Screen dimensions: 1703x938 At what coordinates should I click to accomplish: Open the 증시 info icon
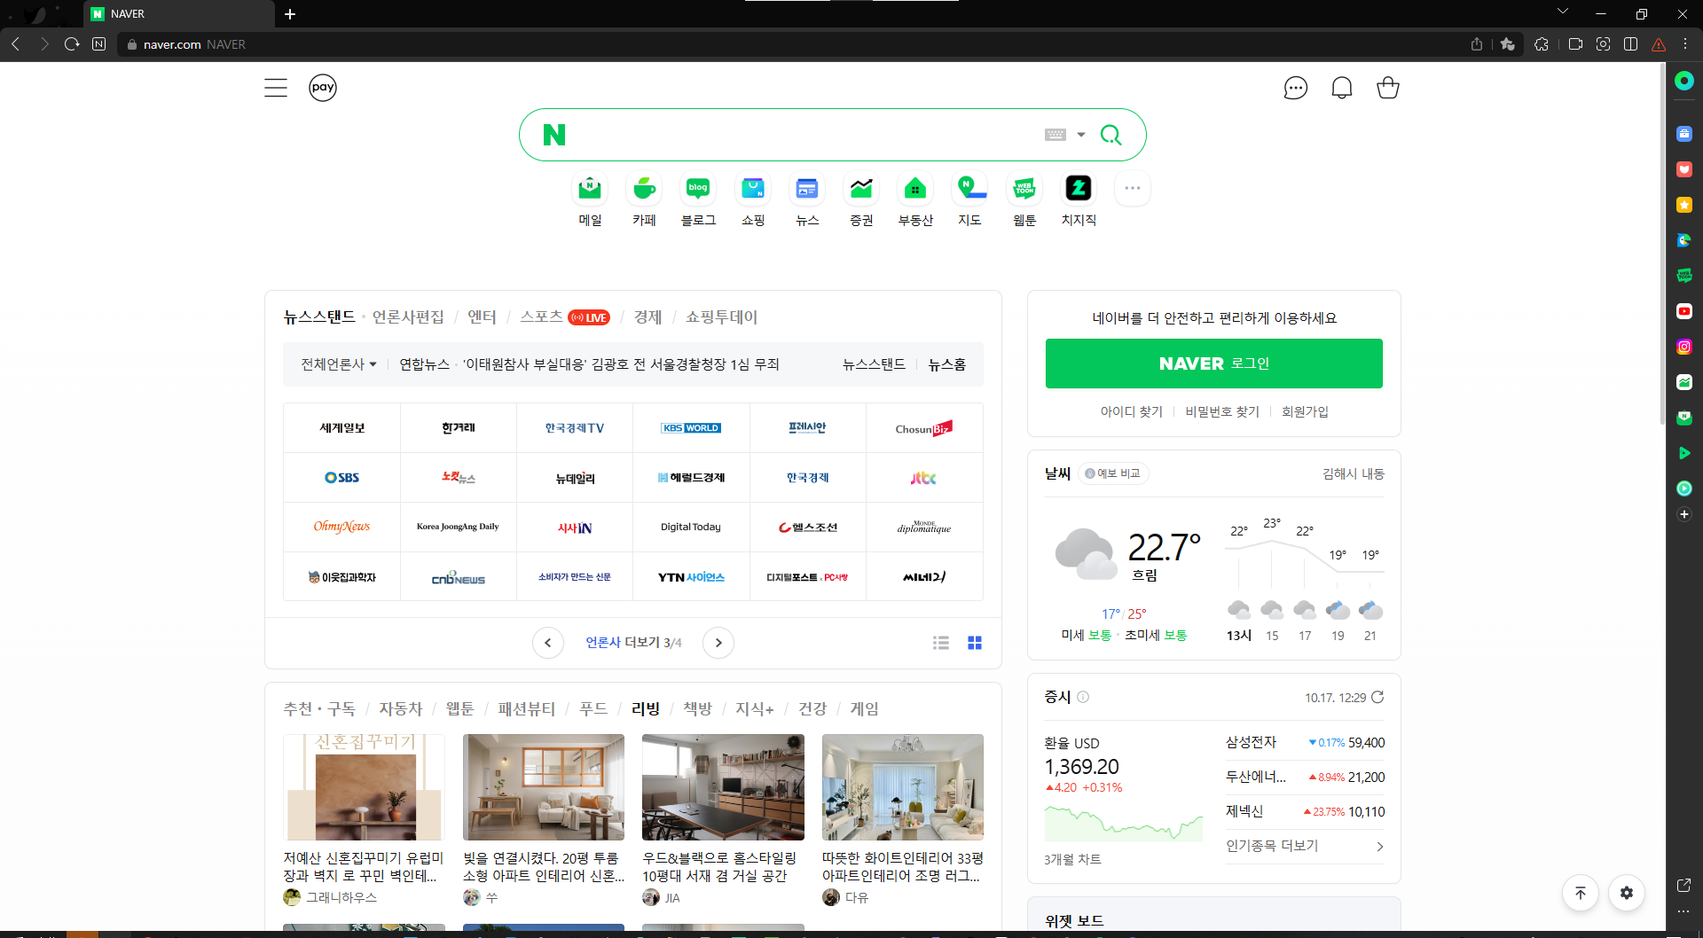pos(1083,697)
